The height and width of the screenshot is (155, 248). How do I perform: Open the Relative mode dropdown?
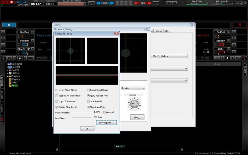tap(133, 88)
